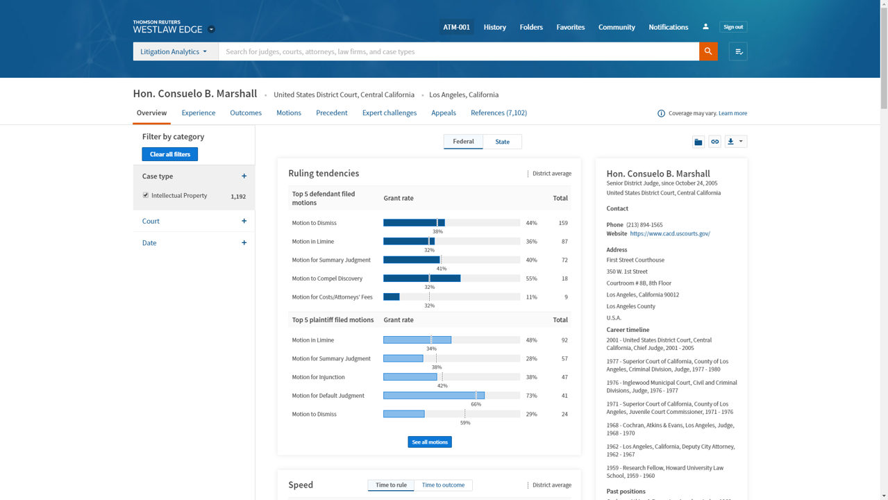Click the coverage info icon
The image size is (888, 500).
point(661,113)
